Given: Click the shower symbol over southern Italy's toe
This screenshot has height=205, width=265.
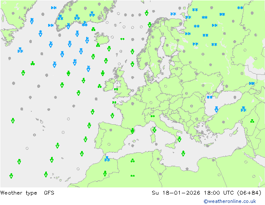Looking at the screenshot, I should coord(179,139).
